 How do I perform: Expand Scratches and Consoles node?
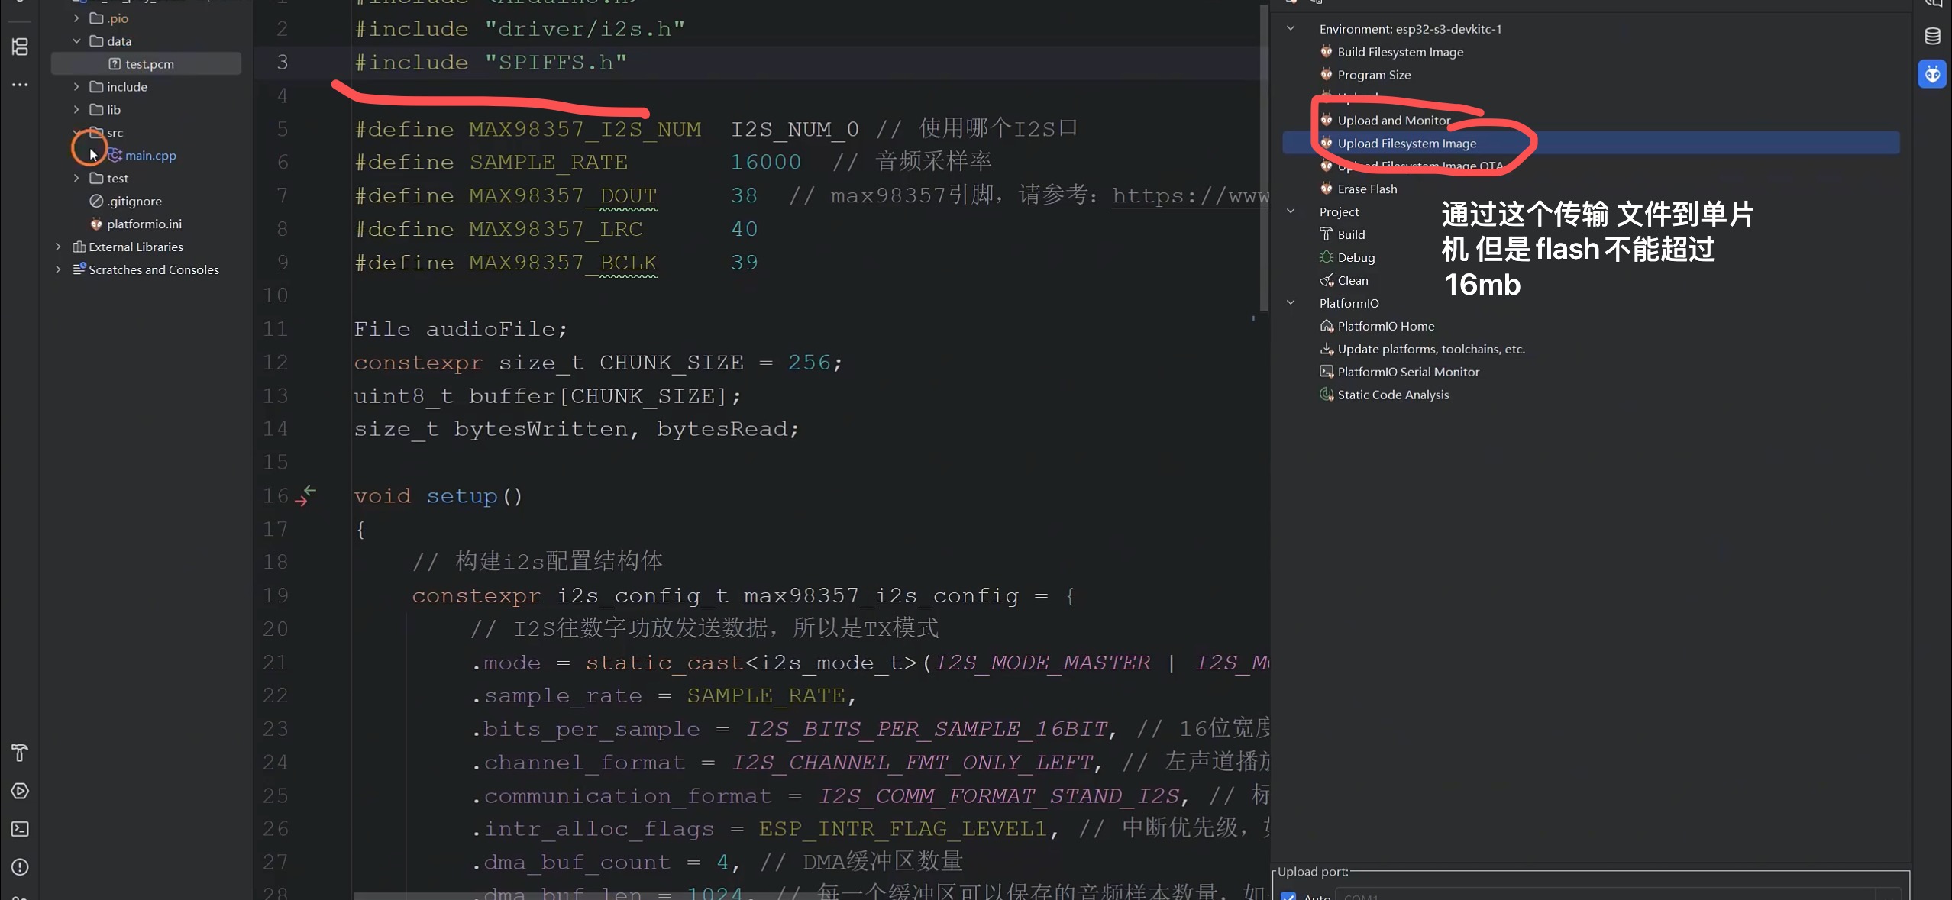pos(58,270)
